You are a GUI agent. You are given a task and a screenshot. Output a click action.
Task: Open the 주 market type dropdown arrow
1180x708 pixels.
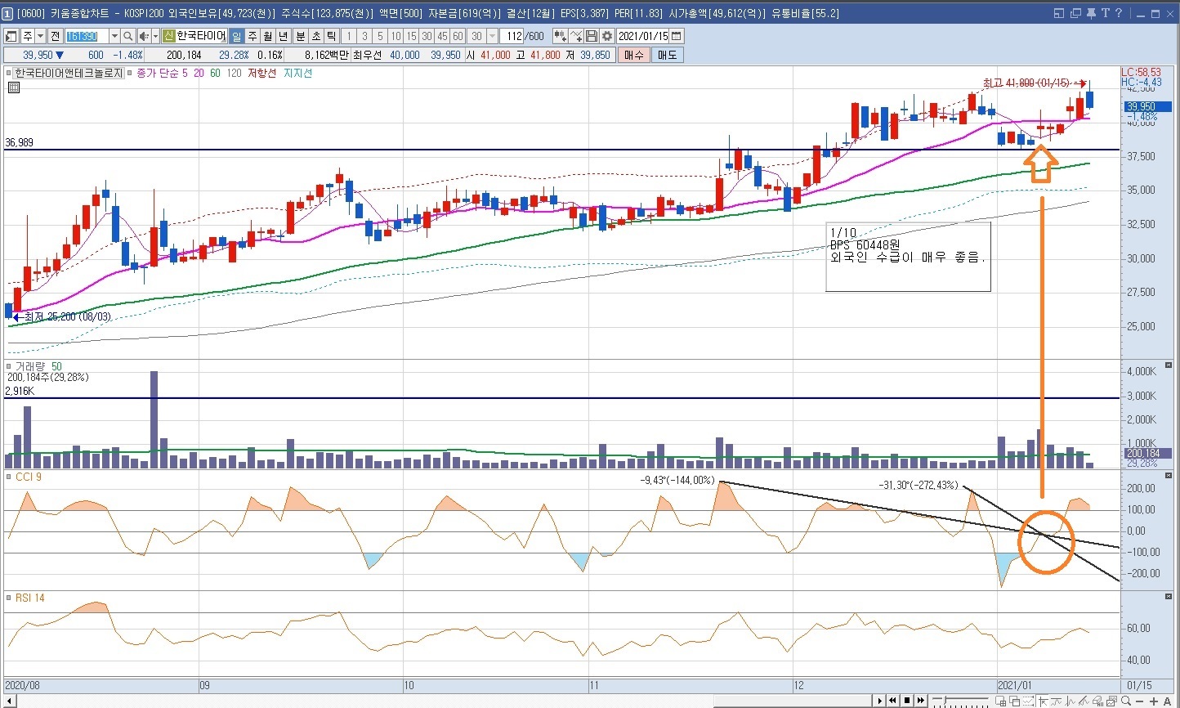40,36
